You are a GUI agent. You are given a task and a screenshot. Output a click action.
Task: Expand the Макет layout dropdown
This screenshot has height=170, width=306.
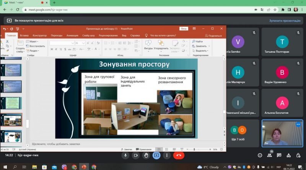pos(32,41)
